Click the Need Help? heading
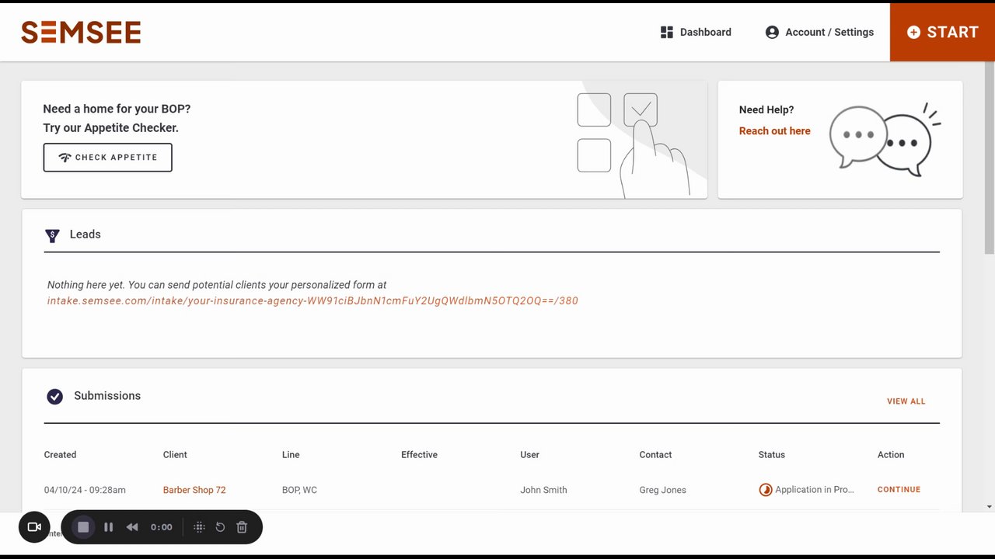Image resolution: width=995 pixels, height=559 pixels. point(766,110)
